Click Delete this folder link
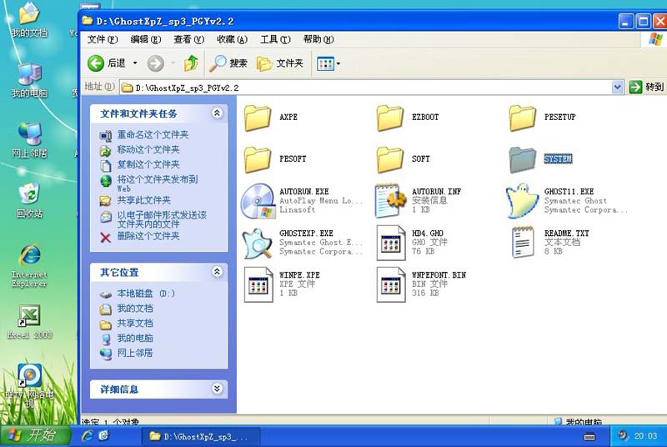Image resolution: width=667 pixels, height=447 pixels. (148, 236)
